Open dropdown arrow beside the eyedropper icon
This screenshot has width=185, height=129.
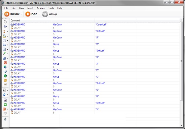(7, 54)
